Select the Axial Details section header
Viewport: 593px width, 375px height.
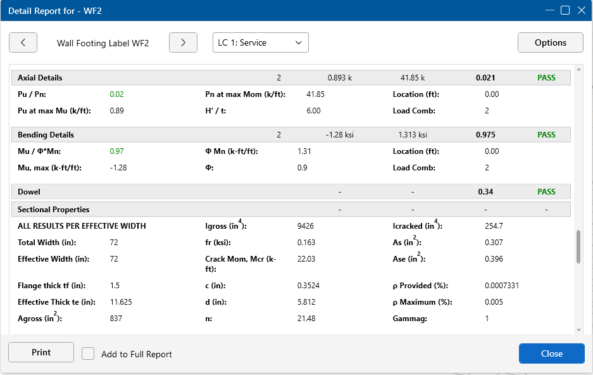click(x=40, y=78)
